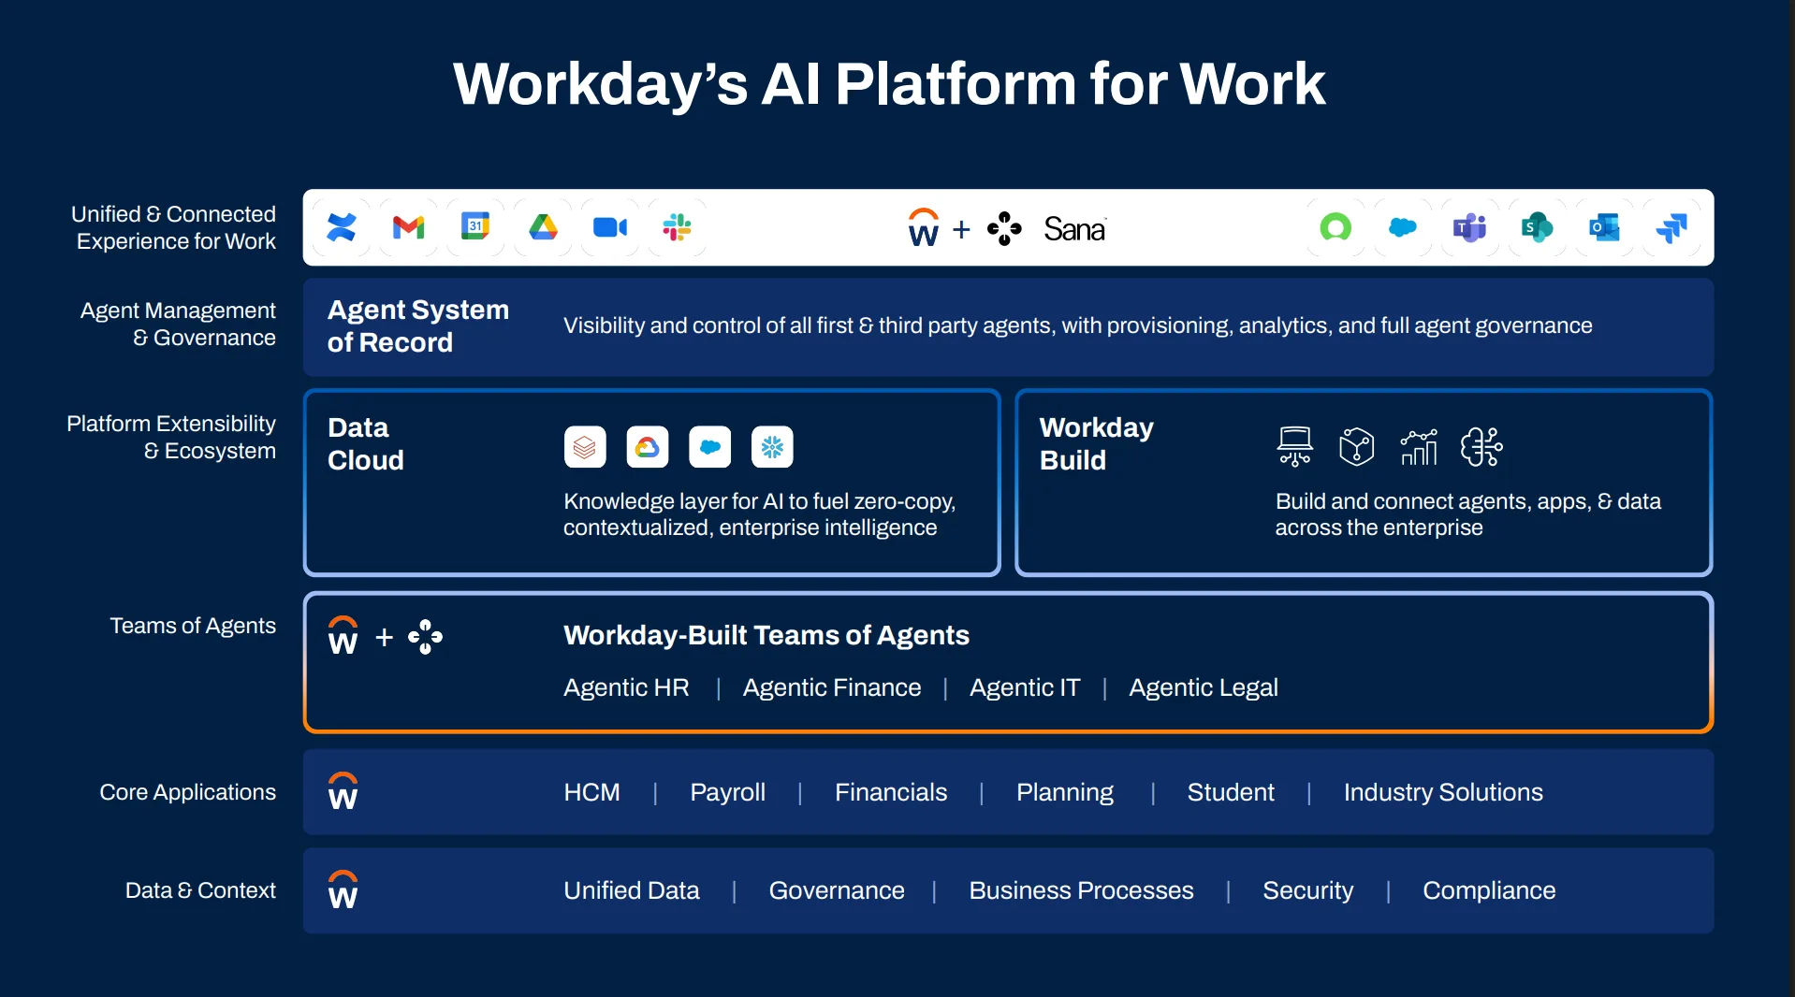Select the AI brain circuit icon in Workday Build

tap(1481, 446)
